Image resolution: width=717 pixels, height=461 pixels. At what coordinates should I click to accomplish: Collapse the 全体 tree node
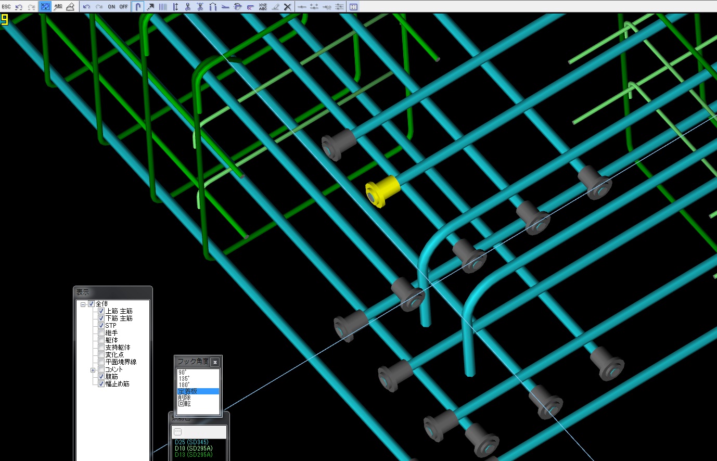tap(83, 304)
